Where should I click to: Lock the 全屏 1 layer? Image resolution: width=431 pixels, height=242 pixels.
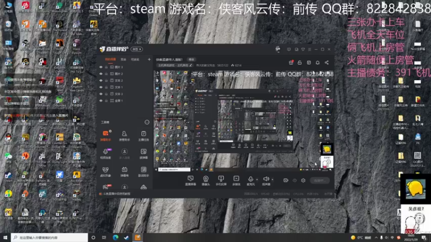106,101
